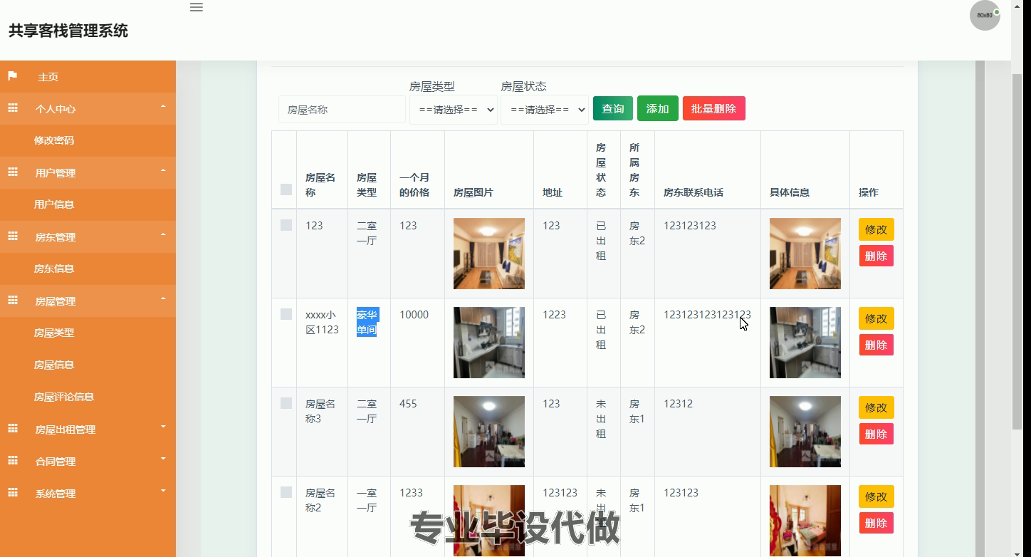Image resolution: width=1031 pixels, height=557 pixels.
Task: Click column header 房东联系电话
Action: (x=694, y=192)
